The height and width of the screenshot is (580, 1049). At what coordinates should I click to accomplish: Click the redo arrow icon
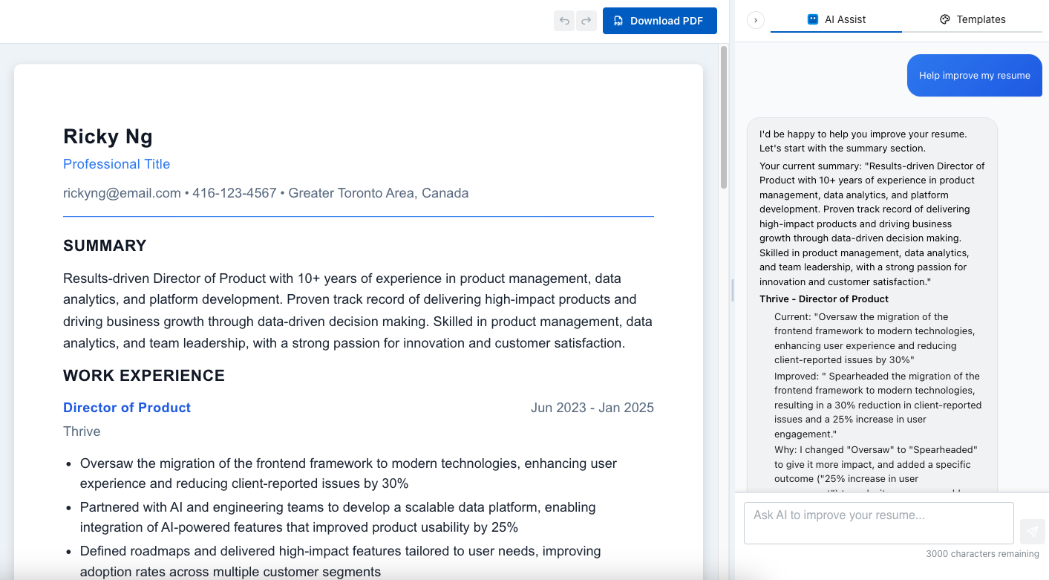click(x=586, y=20)
